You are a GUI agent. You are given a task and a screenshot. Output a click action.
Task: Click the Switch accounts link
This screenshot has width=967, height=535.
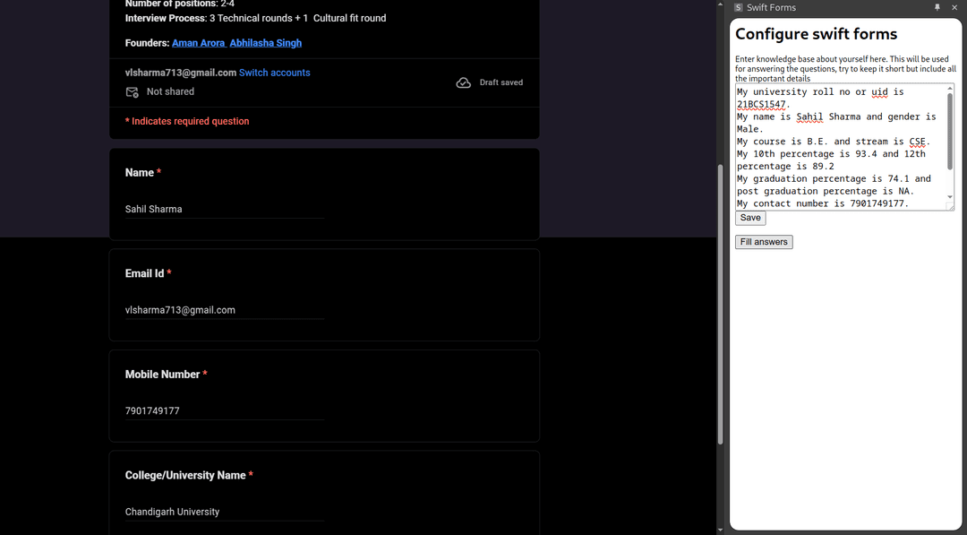(275, 73)
